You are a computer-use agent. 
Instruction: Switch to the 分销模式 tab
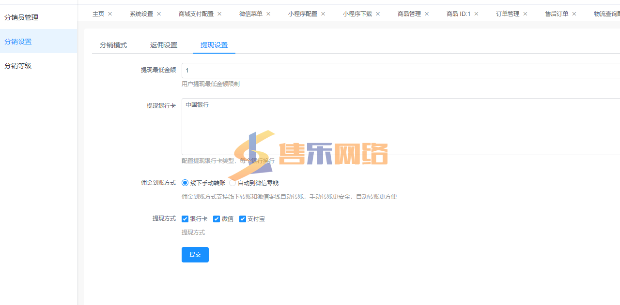113,45
